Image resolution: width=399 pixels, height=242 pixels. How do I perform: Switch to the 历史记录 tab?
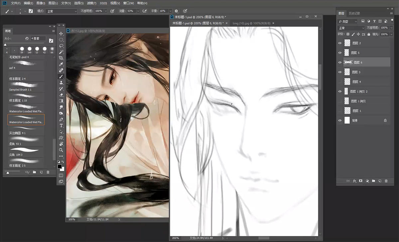click(x=354, y=13)
